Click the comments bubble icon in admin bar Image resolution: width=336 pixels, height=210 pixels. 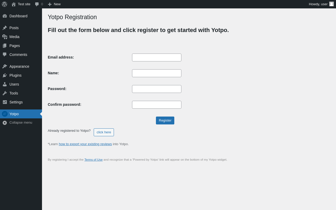[x=37, y=4]
